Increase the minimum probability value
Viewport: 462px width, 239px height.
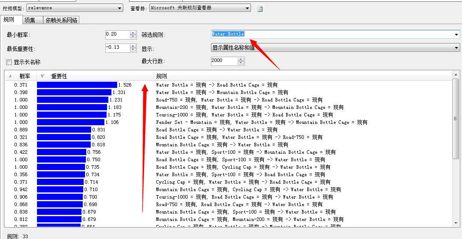pyautogui.click(x=133, y=33)
